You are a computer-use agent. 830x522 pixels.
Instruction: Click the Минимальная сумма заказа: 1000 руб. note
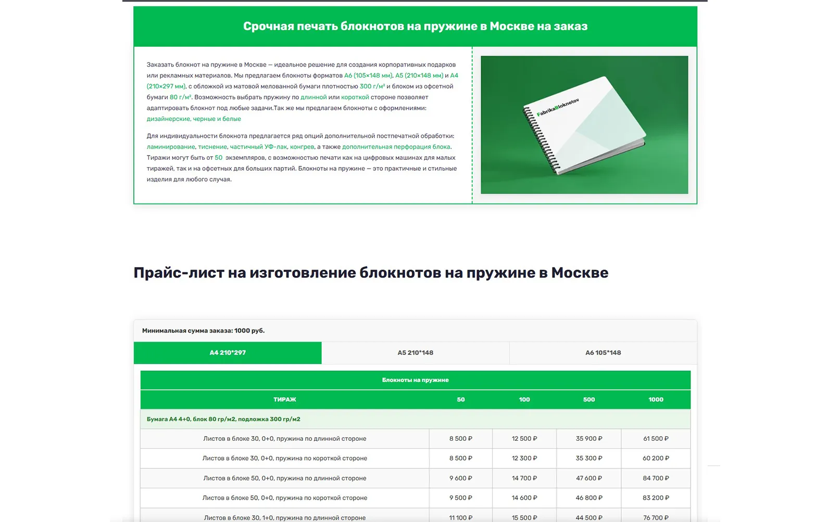tap(203, 331)
